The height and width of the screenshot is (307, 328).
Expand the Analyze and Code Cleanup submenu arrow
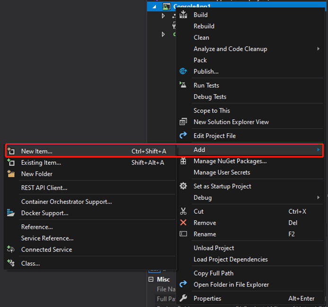pos(318,49)
